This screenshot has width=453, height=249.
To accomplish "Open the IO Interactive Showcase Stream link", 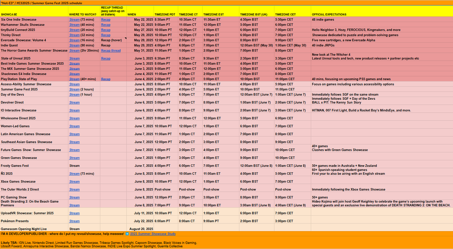I will 74,110.
